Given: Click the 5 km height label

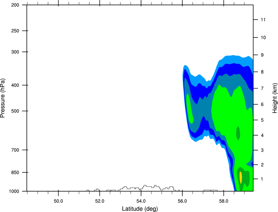Looking at the screenshot, I should click(262, 120).
